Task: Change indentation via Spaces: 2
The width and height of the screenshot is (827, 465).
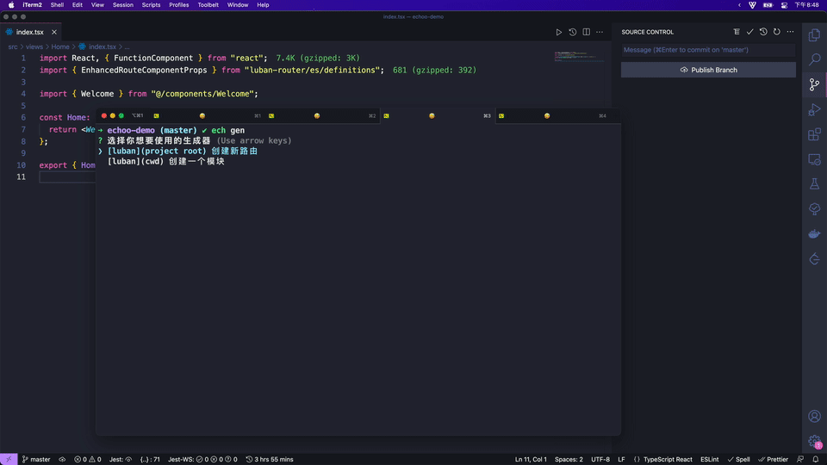Action: pyautogui.click(x=569, y=460)
